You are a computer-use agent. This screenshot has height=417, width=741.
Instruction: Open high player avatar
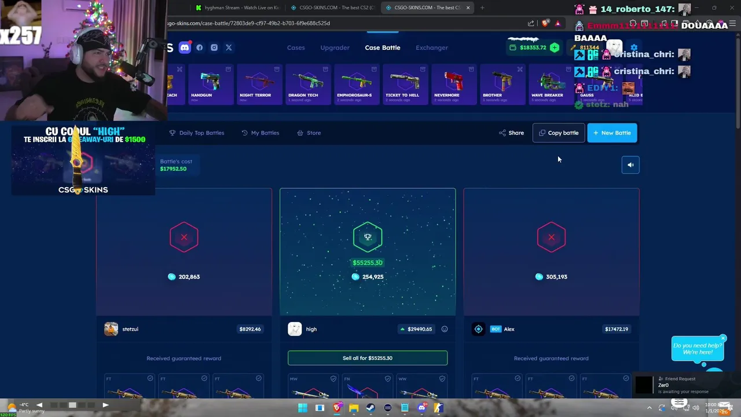295,329
